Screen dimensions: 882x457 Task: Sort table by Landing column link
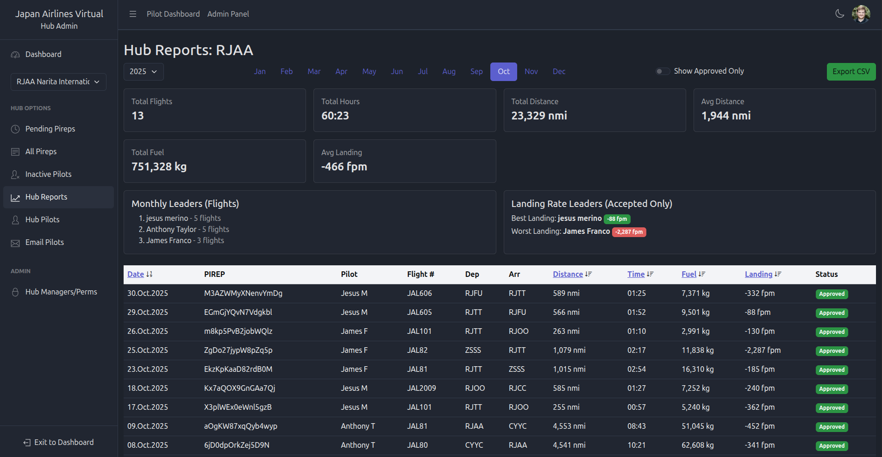(758, 274)
